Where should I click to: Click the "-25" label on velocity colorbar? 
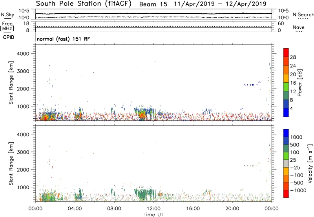point(296,168)
